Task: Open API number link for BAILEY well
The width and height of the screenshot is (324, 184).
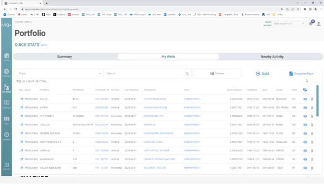Action: [102, 99]
